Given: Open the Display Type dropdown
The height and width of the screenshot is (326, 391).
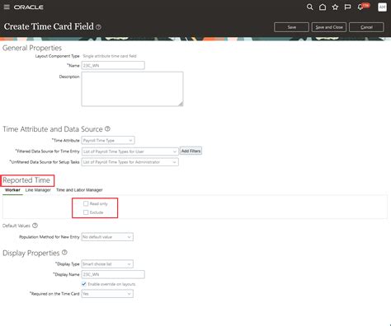Looking at the screenshot, I should pyautogui.click(x=107, y=264).
